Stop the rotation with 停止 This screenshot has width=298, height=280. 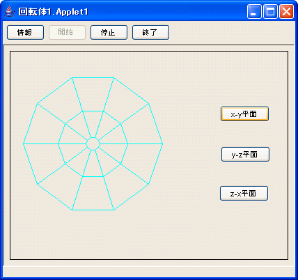pyautogui.click(x=109, y=33)
